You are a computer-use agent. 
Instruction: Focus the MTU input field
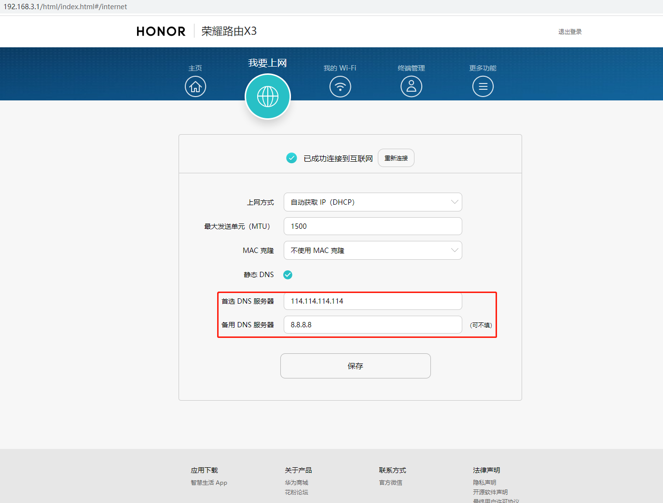[x=373, y=226]
